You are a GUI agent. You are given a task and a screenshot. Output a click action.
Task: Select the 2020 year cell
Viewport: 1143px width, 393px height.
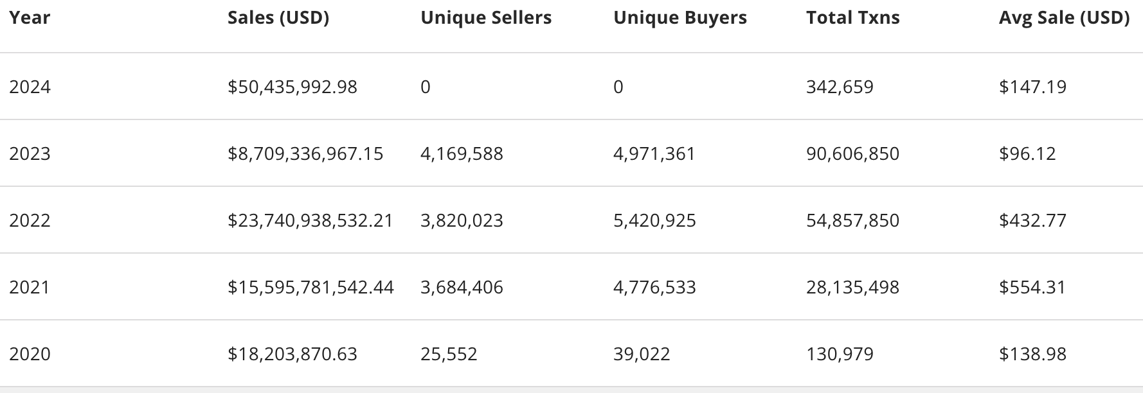[x=30, y=354]
